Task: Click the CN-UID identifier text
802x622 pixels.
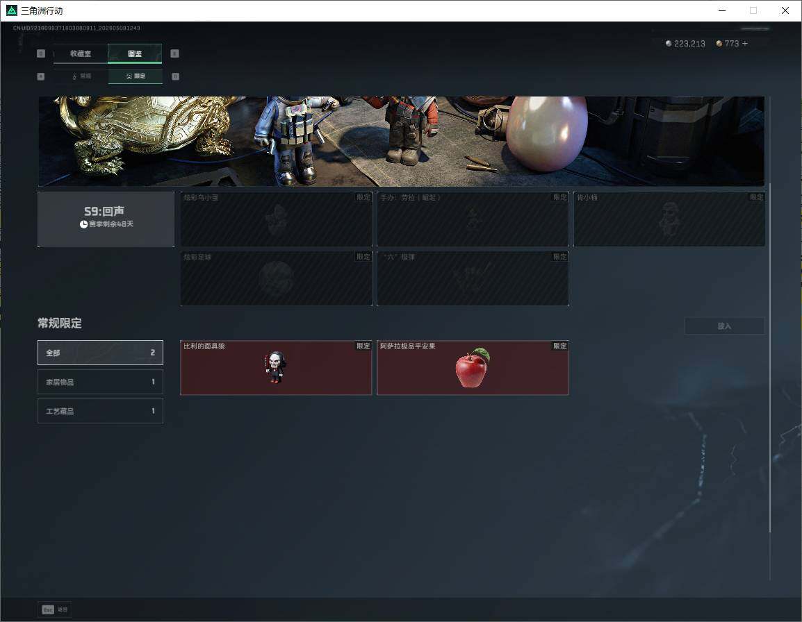Action: [x=76, y=28]
